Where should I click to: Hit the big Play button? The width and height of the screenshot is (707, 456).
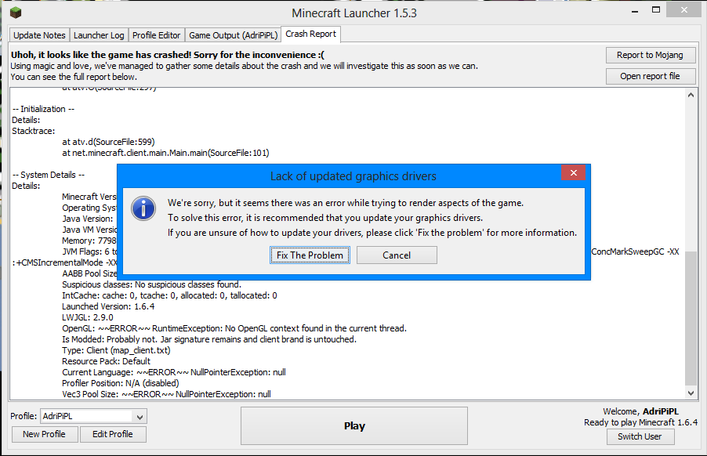click(x=354, y=425)
